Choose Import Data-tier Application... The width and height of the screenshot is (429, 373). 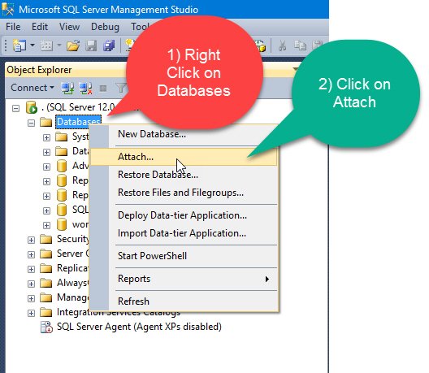[x=184, y=233]
